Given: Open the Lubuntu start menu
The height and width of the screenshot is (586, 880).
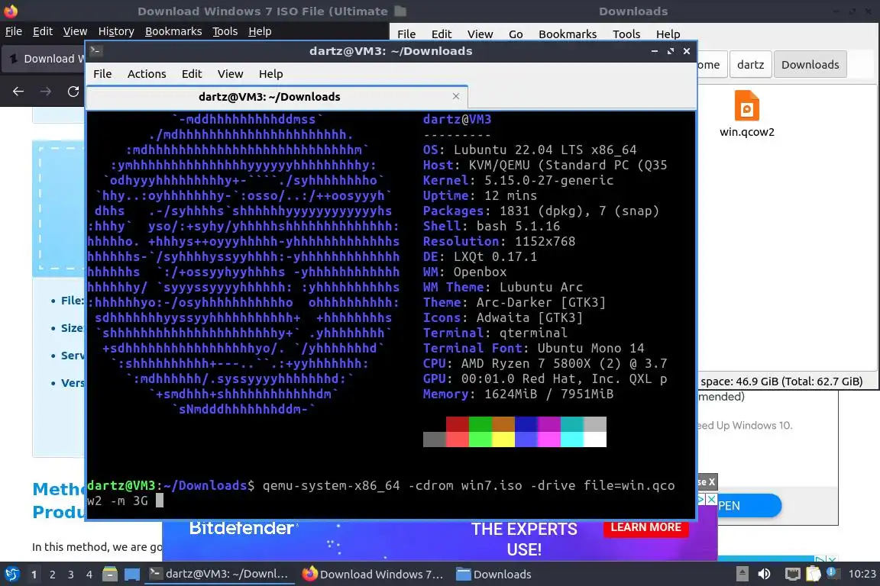Looking at the screenshot, I should (x=11, y=575).
